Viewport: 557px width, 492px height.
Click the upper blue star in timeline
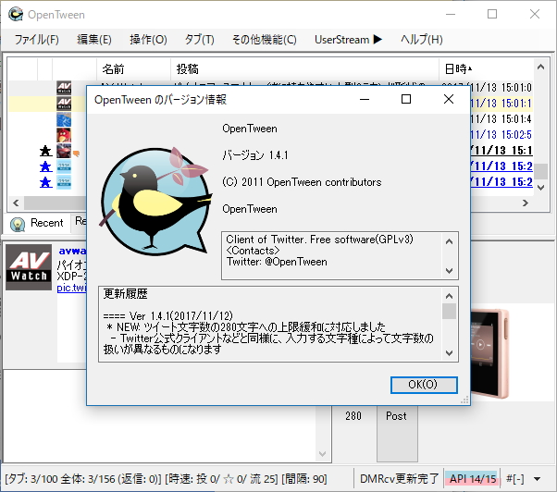pyautogui.click(x=45, y=166)
